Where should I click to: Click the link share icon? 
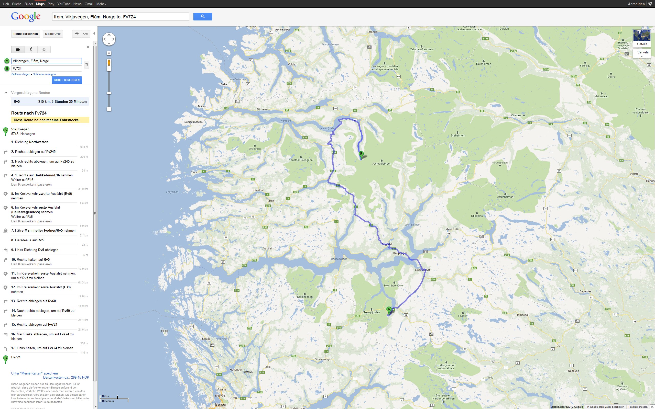click(86, 33)
